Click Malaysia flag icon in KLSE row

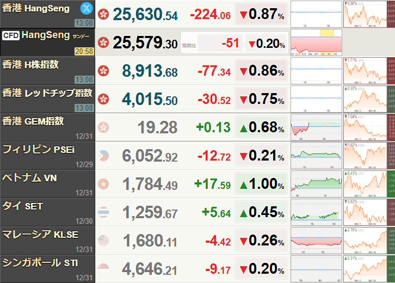(103, 241)
